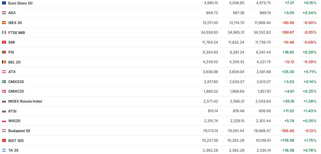321x154 pixels.
Task: Click the Spain flag beside IBEX 35
Action: click(4, 23)
